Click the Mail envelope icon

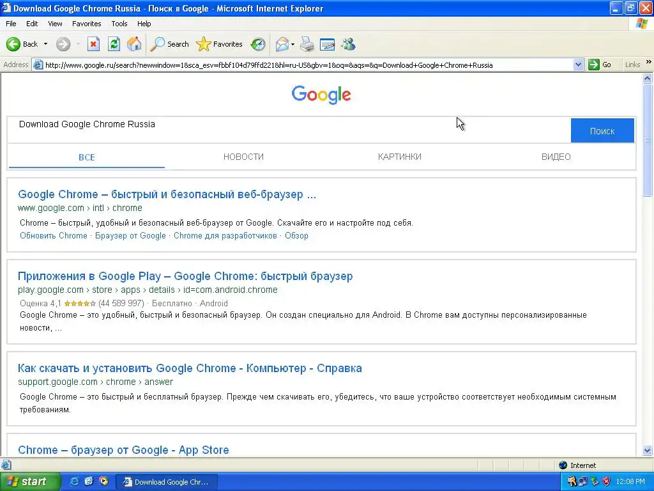tap(282, 44)
